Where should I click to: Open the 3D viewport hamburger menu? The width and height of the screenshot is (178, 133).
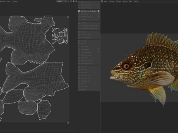pos(102,1)
